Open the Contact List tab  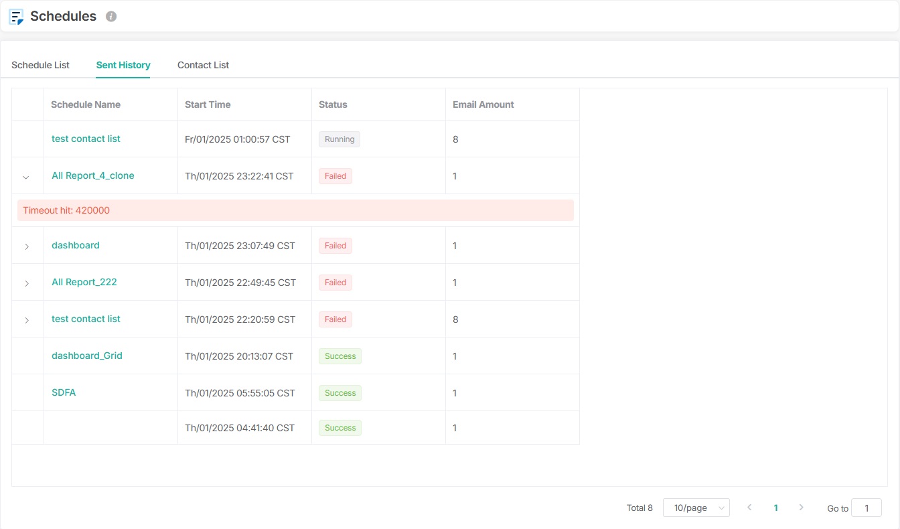pos(203,65)
